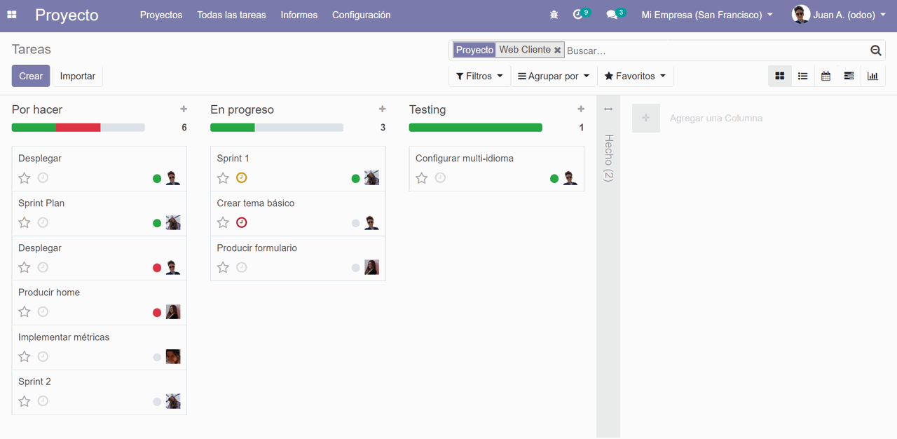Click the debug bug icon
This screenshot has height=439, width=897.
point(554,14)
